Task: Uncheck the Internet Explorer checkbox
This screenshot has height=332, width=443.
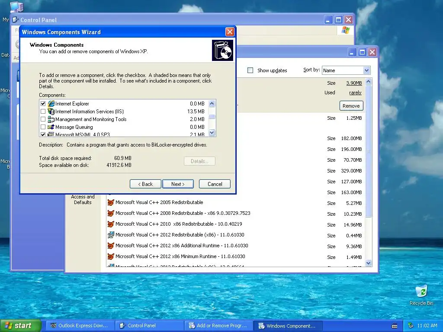Action: tap(43, 104)
